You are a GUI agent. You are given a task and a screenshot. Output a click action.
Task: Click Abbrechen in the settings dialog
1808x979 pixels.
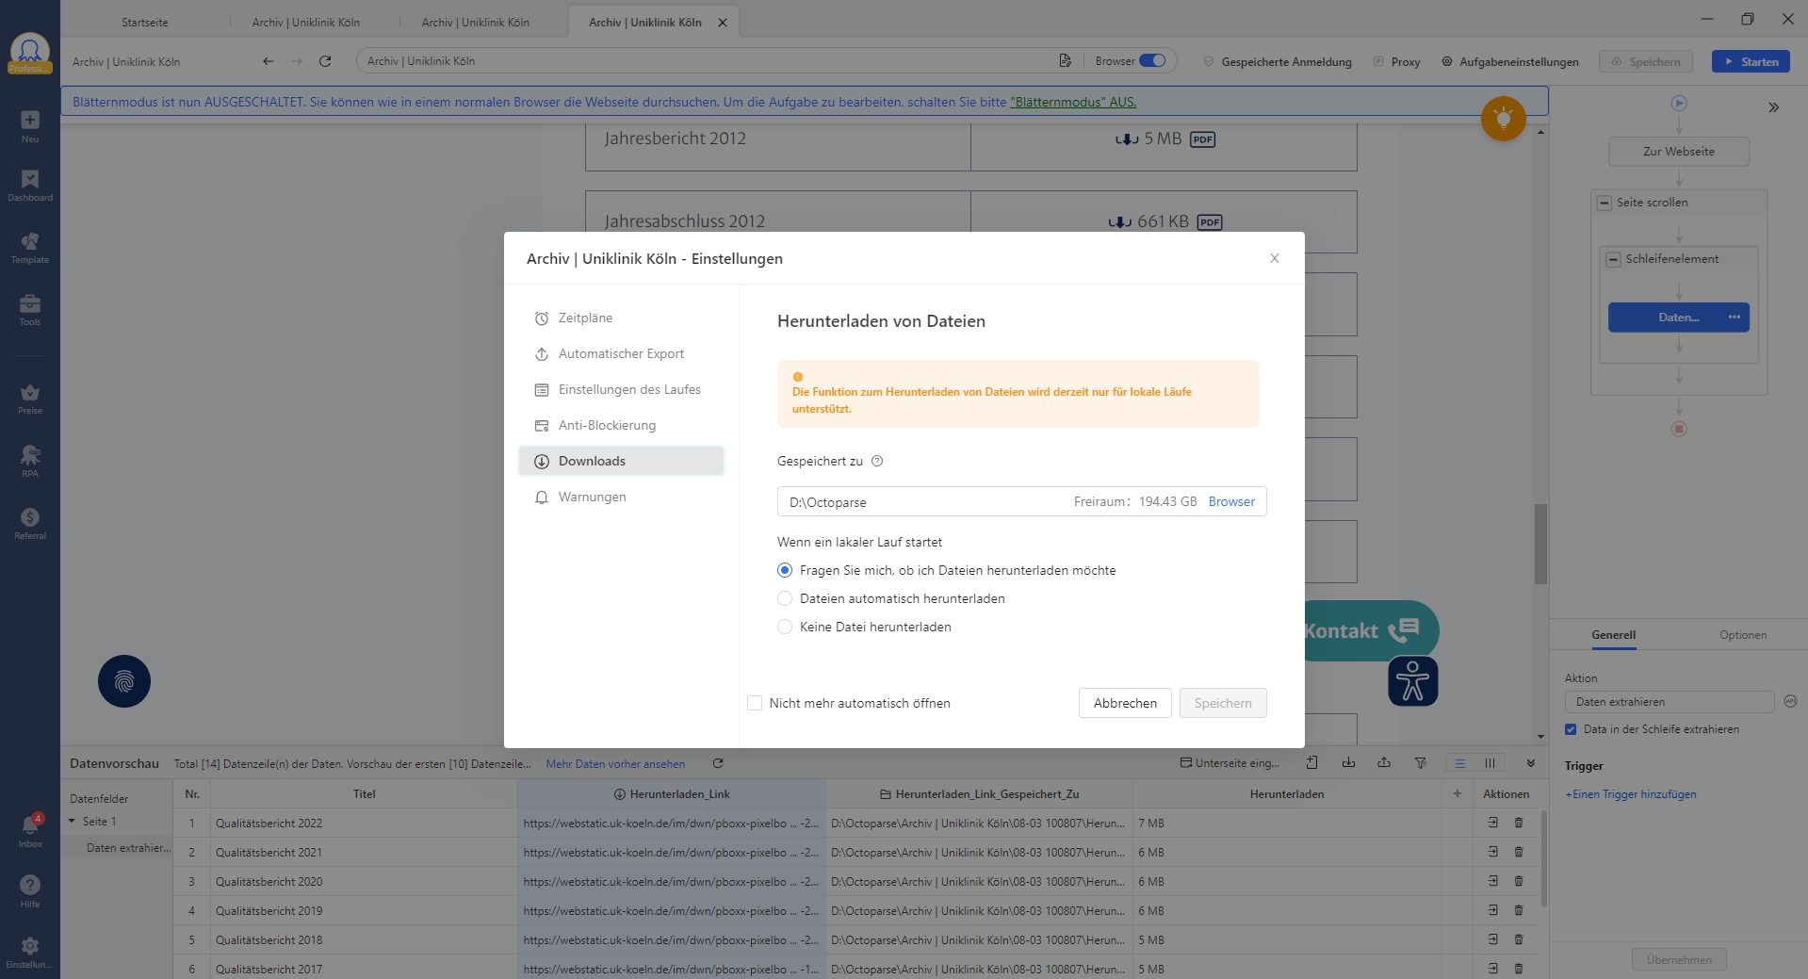click(1125, 703)
